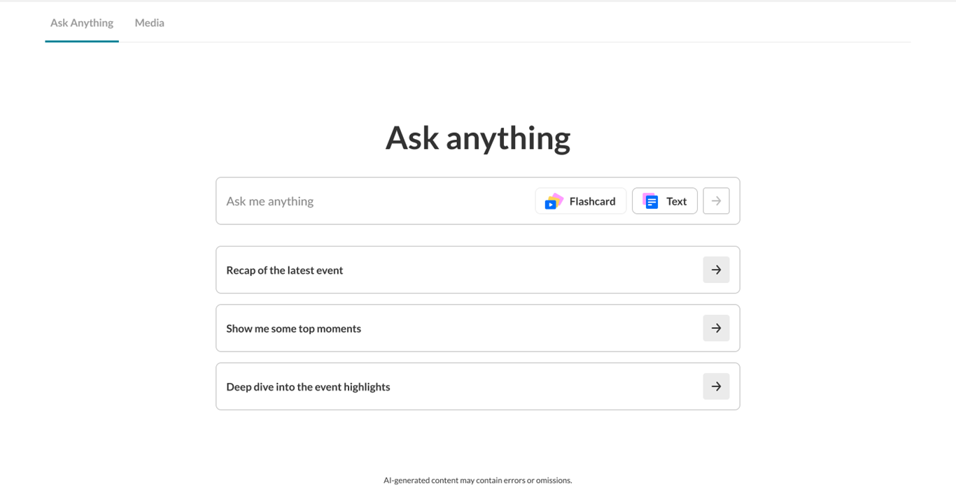Click arrow beside Recap of the latest event
The width and height of the screenshot is (956, 501).
716,270
